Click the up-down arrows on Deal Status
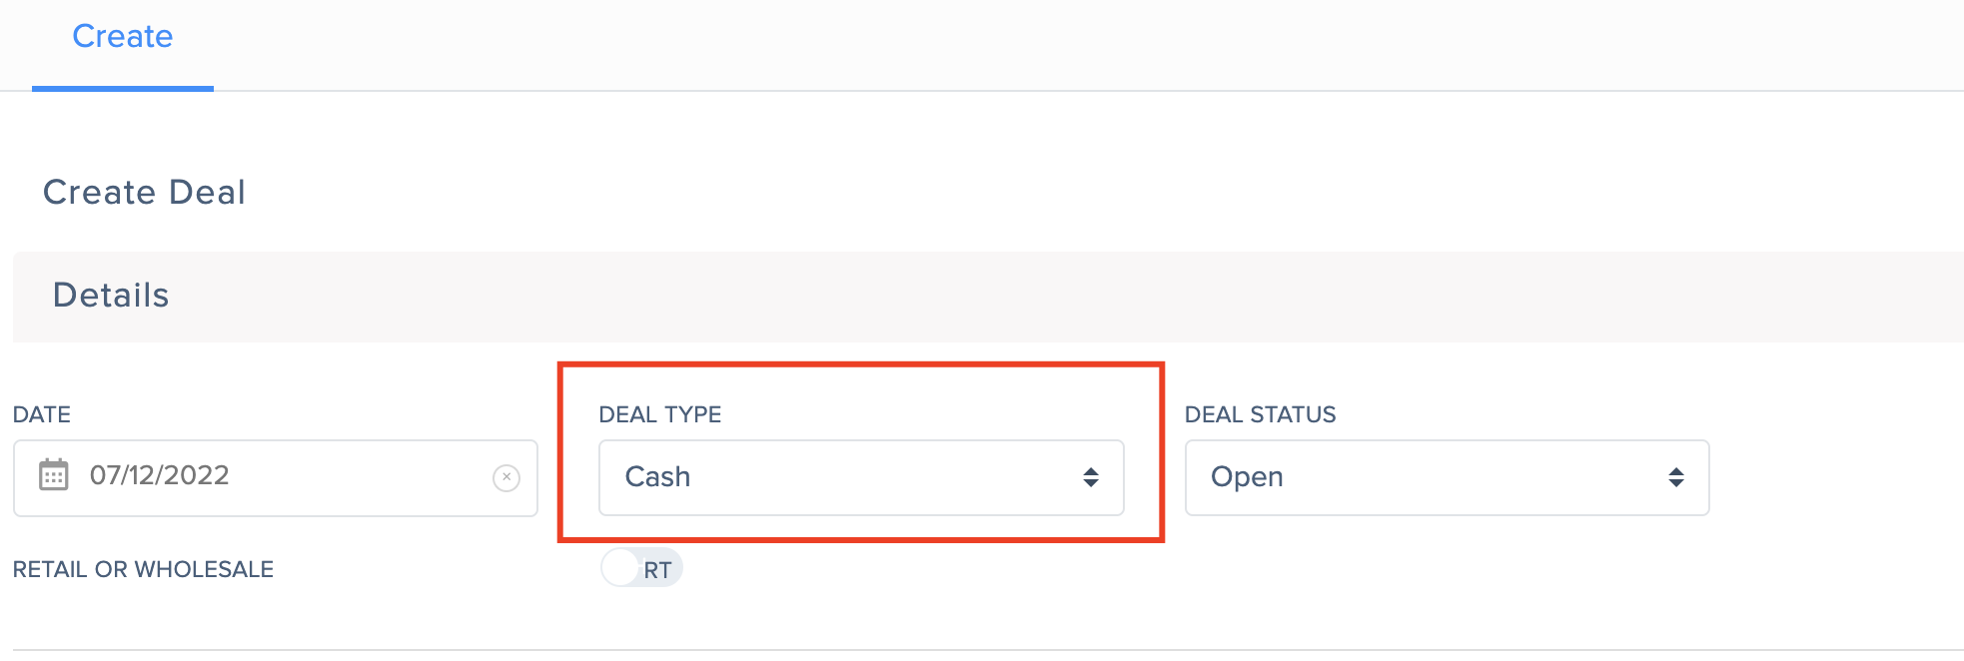Viewport: 1964px width, 661px height. click(1676, 477)
